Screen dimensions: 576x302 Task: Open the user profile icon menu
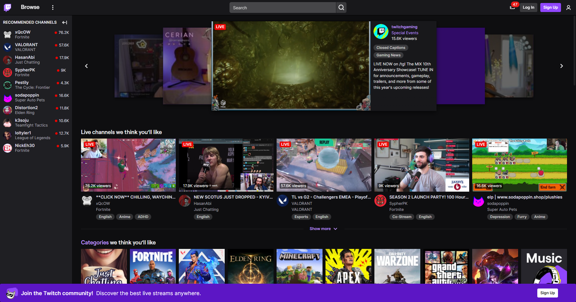pos(568,7)
